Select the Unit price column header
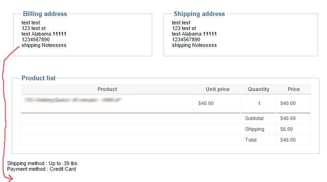 tap(217, 89)
